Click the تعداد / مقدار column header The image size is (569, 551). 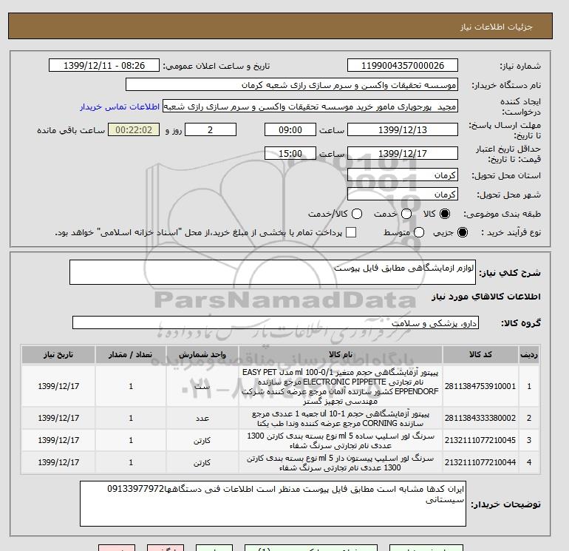click(x=131, y=354)
